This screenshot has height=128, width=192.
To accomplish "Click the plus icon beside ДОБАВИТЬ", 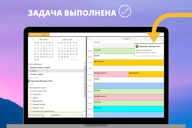I will 83,115.
